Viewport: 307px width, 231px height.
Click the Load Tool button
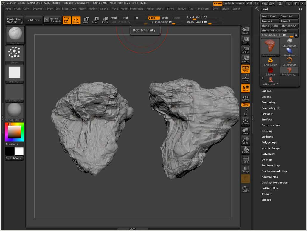point(270,16)
